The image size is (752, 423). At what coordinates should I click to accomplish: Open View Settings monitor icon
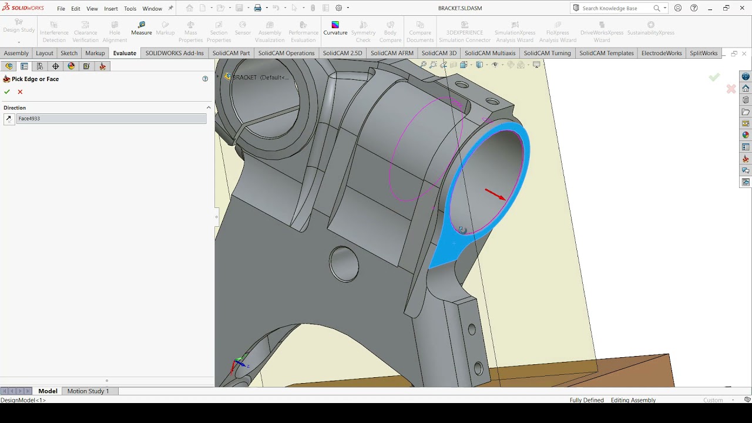coord(536,65)
